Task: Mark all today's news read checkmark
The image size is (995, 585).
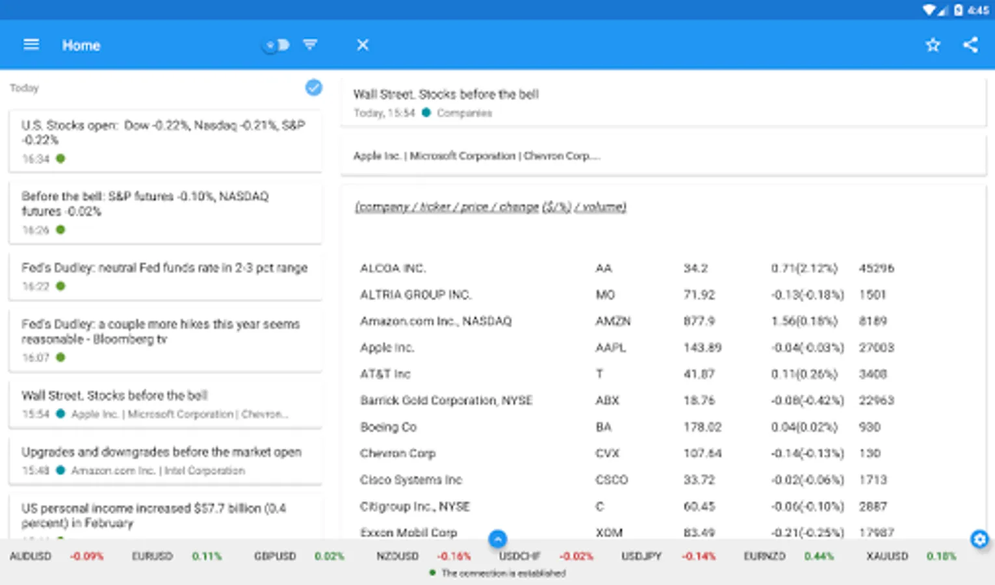Action: pyautogui.click(x=313, y=88)
